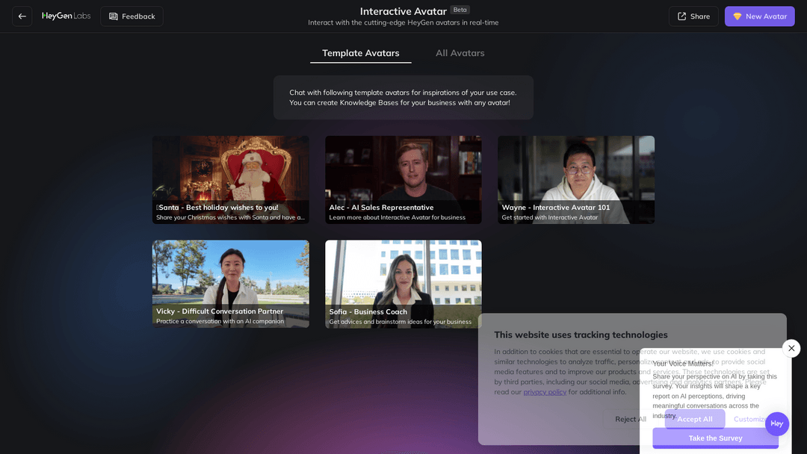Click the Beta badge next to title
This screenshot has width=807, height=454.
460,10
